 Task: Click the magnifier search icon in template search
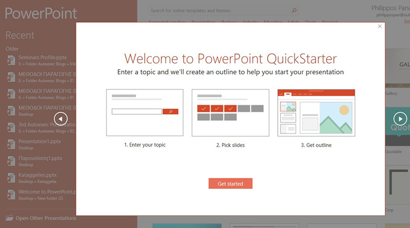pyautogui.click(x=294, y=11)
